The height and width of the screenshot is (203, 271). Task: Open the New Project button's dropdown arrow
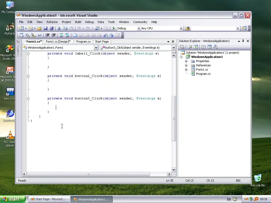26,28
